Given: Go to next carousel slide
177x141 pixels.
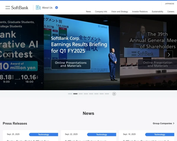Looking at the screenshot, I should tap(169, 55).
